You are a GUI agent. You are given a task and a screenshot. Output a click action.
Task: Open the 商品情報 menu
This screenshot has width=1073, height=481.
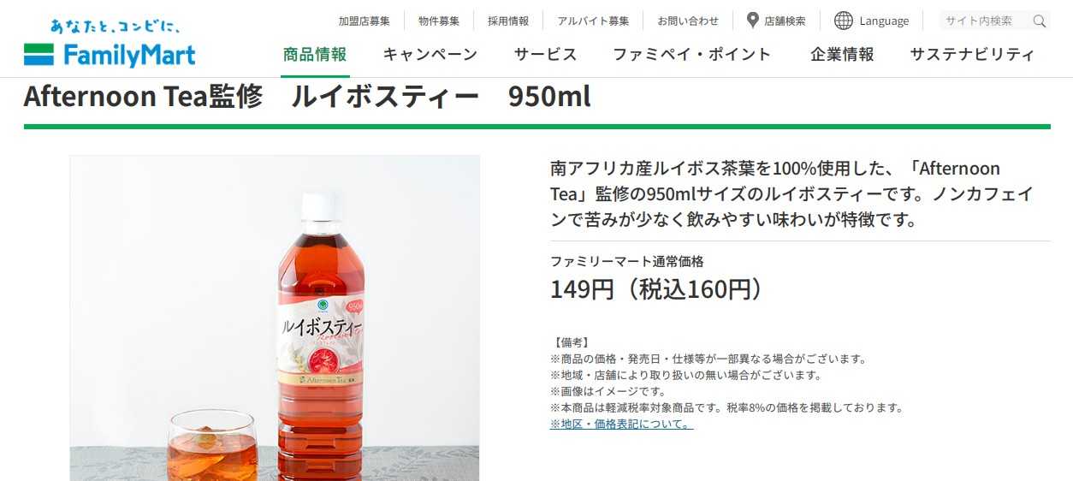(x=315, y=55)
